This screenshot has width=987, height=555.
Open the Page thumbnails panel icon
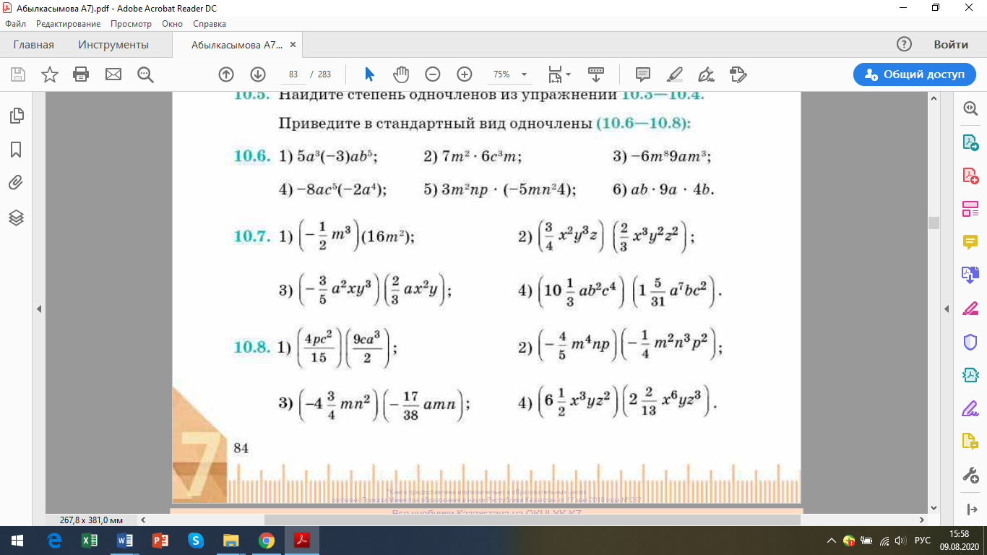point(16,116)
